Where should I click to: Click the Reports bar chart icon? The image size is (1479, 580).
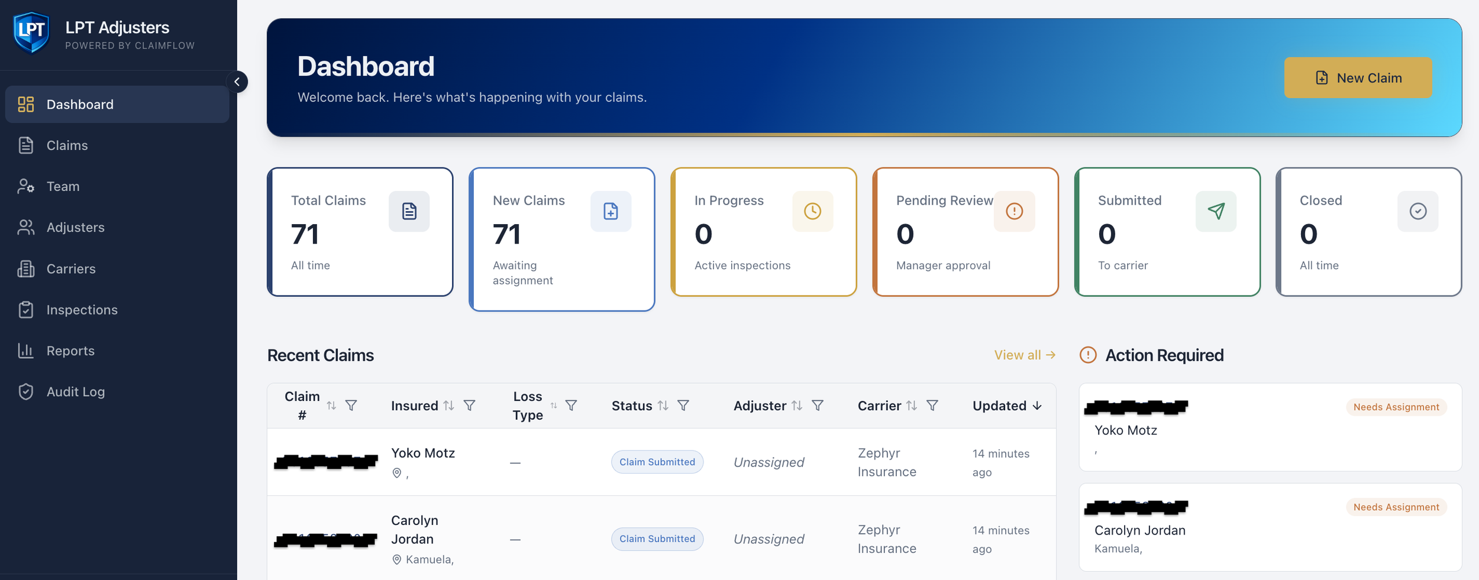coord(25,351)
